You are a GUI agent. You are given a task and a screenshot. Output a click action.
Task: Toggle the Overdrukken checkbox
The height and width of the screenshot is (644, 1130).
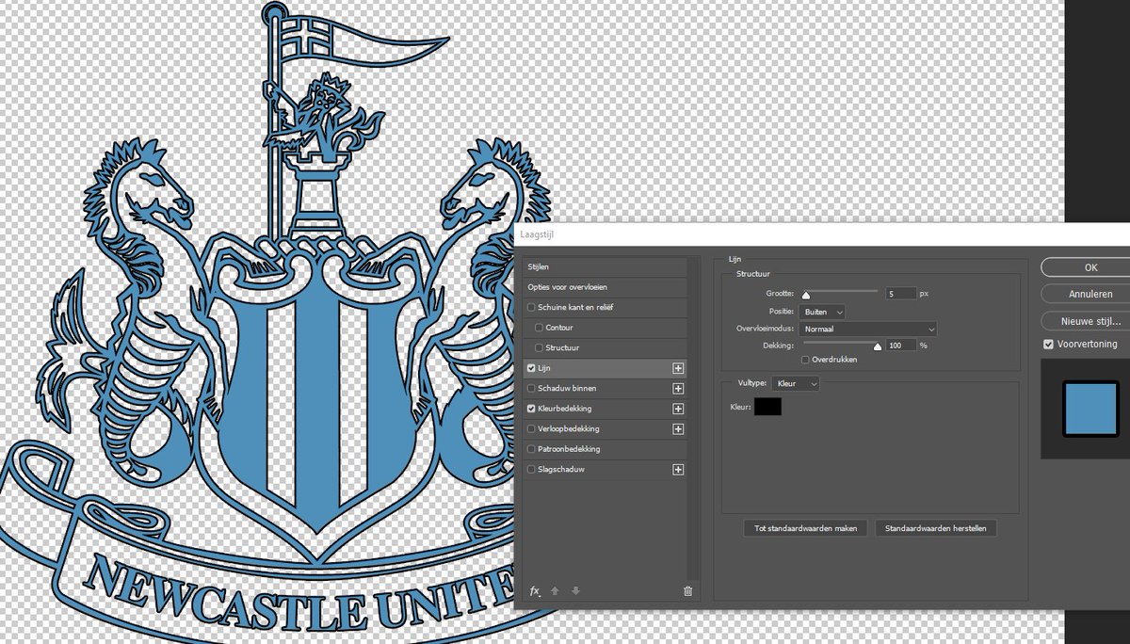(804, 360)
